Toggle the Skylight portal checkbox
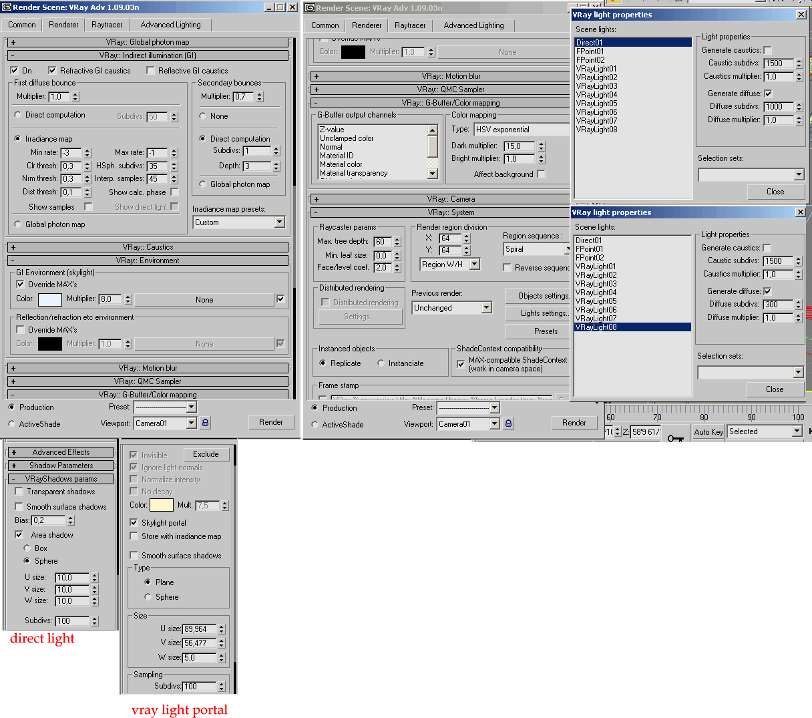The height and width of the screenshot is (718, 812). [134, 522]
